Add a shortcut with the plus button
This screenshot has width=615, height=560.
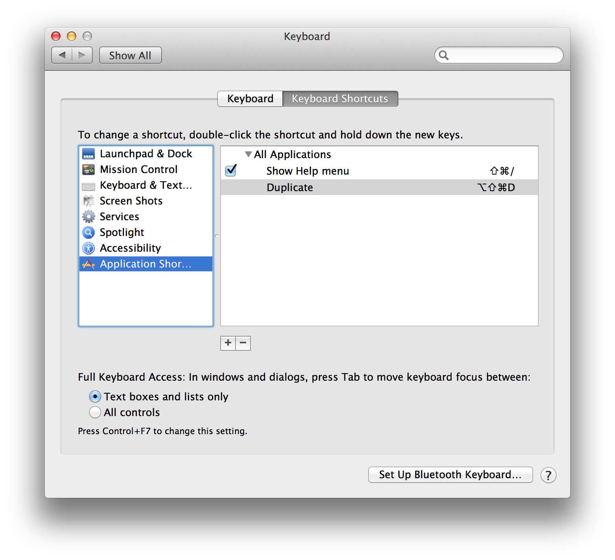[228, 343]
